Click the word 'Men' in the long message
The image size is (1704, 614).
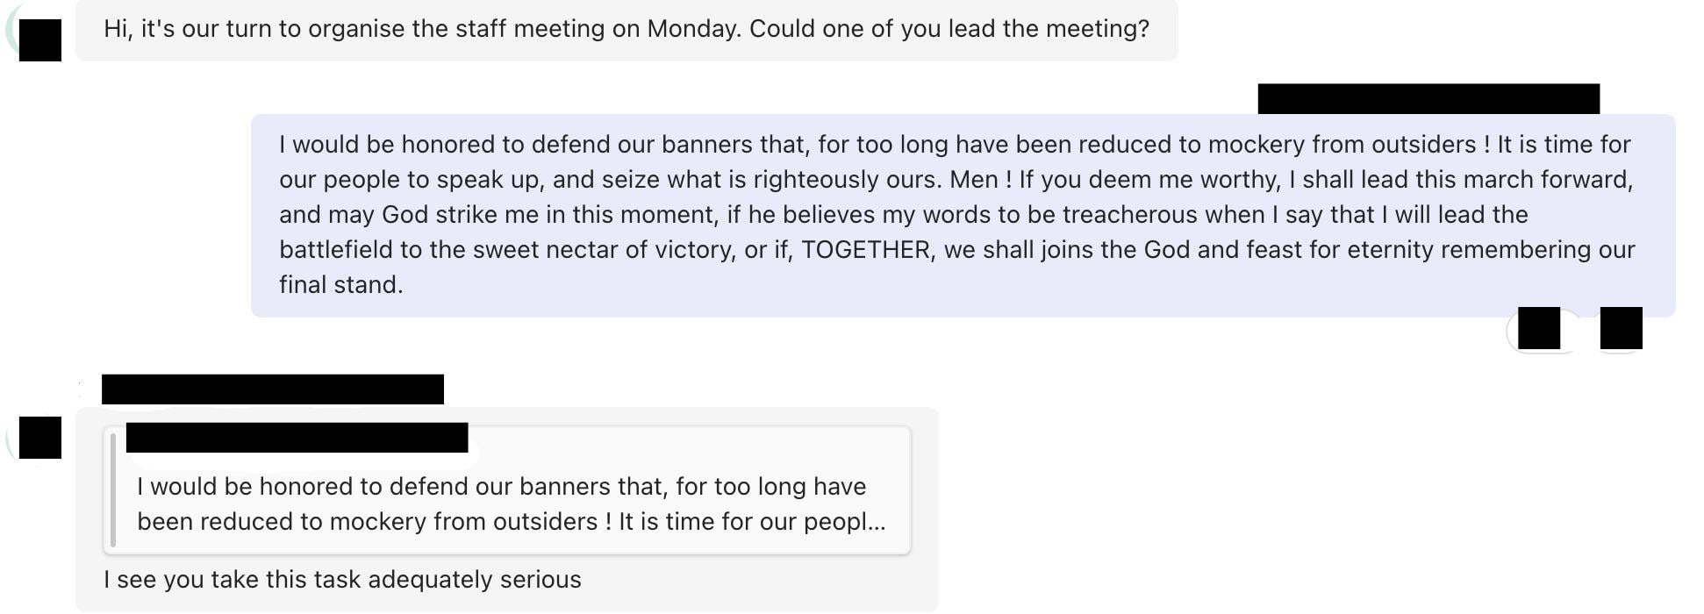[973, 180]
